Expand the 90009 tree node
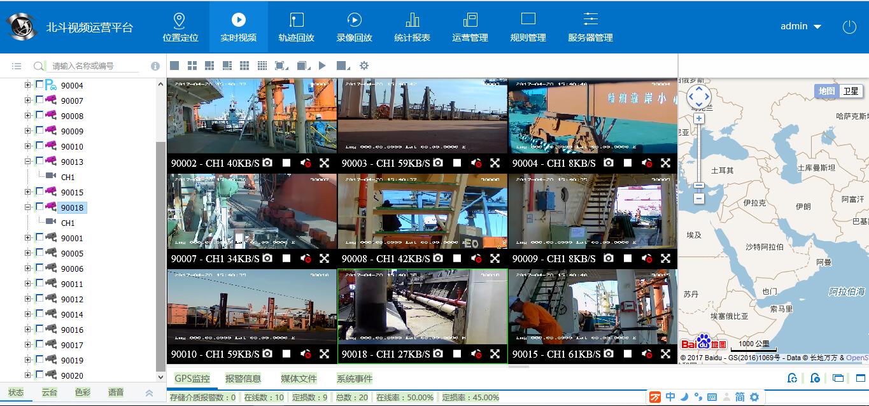The width and height of the screenshot is (869, 406). (x=28, y=131)
